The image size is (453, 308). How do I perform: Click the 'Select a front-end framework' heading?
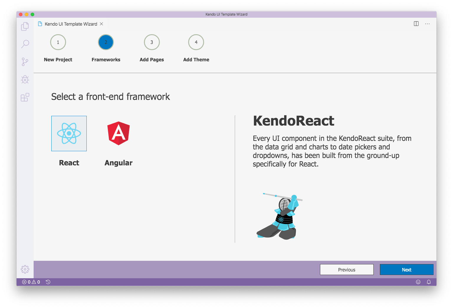tap(111, 97)
